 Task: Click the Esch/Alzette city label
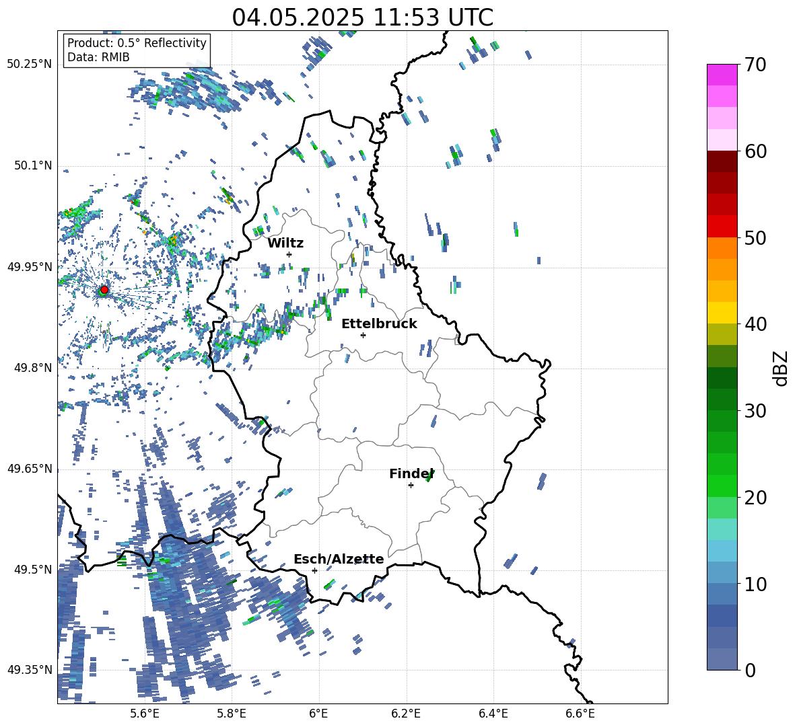(339, 559)
